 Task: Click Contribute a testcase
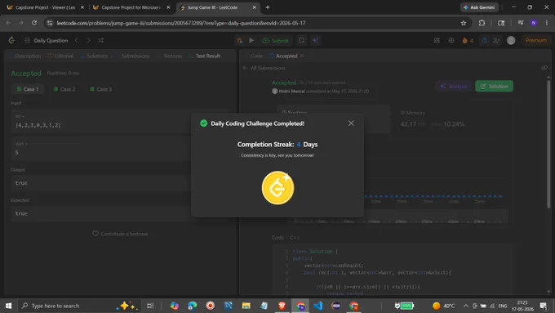(x=120, y=234)
